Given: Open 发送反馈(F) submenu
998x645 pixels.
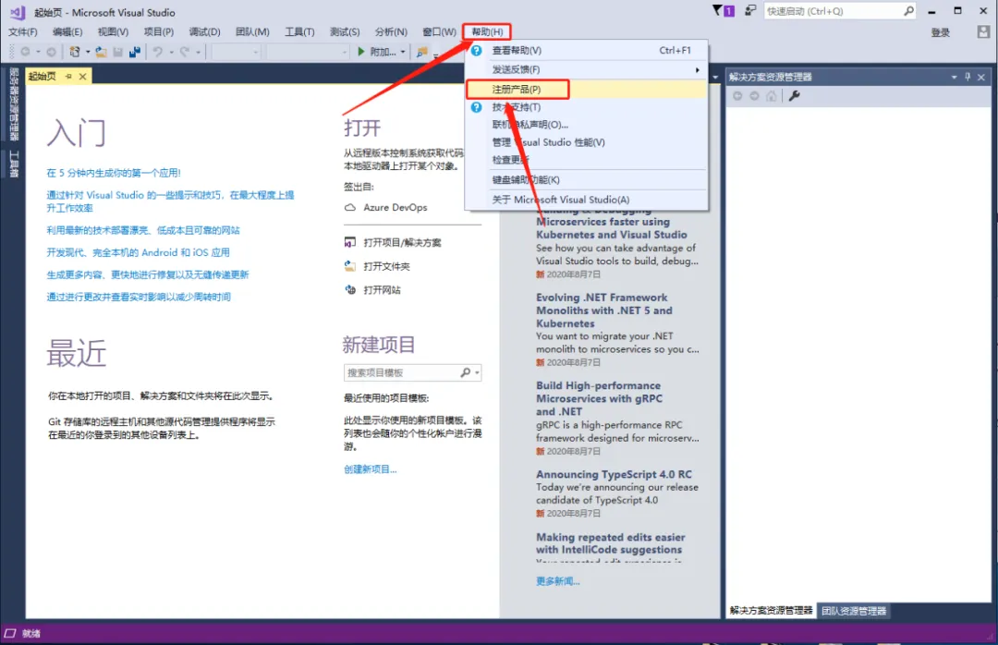Looking at the screenshot, I should [587, 69].
